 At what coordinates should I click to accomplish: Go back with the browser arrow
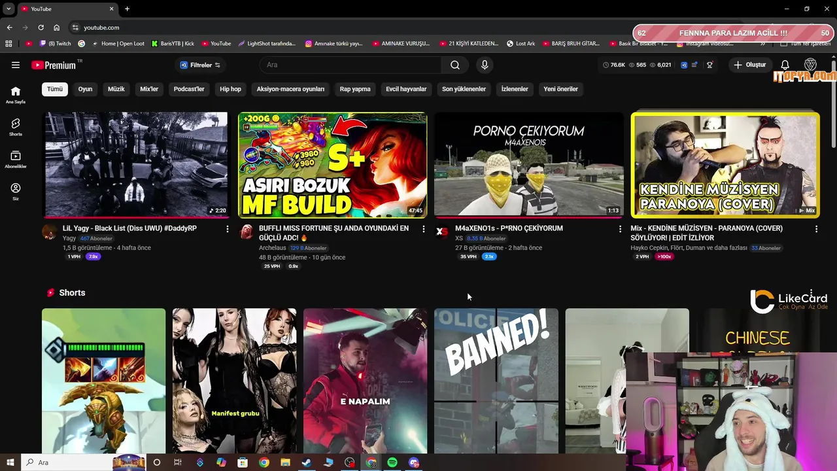pyautogui.click(x=9, y=27)
